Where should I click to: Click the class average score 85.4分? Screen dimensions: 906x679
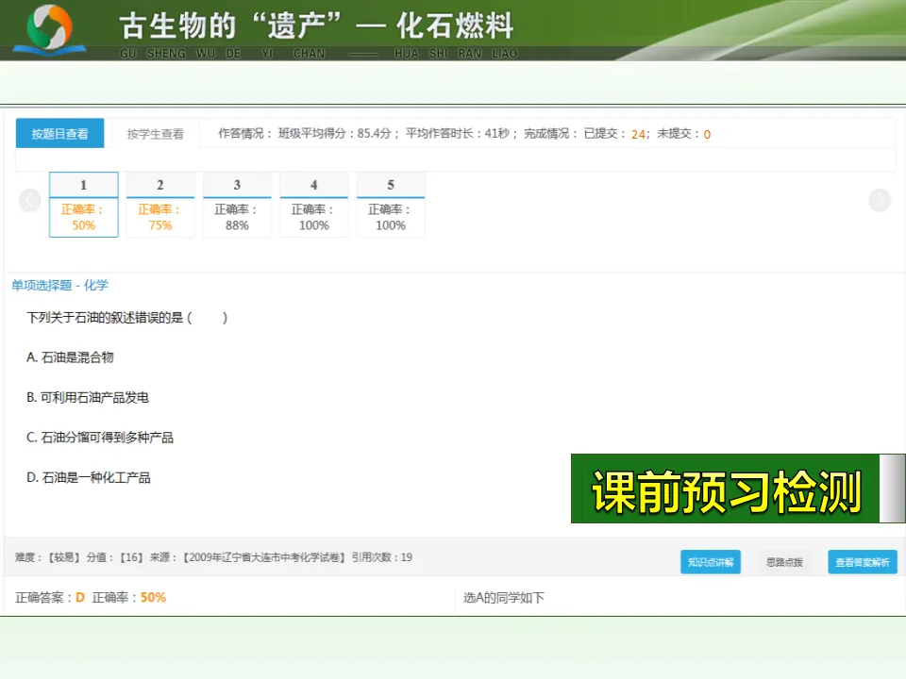[x=374, y=133]
